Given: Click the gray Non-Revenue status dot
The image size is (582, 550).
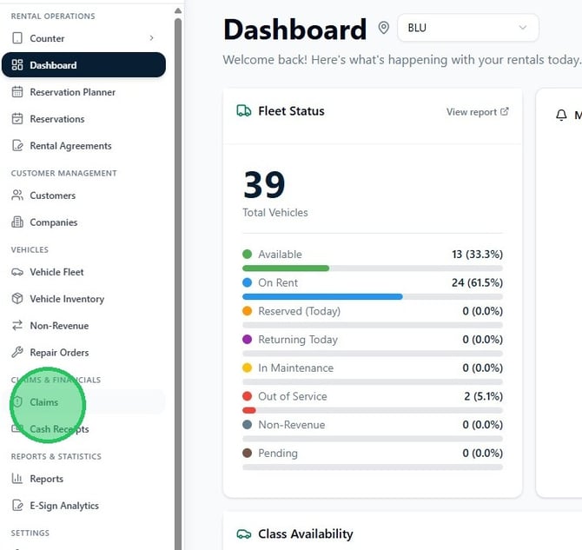Looking at the screenshot, I should coord(248,425).
